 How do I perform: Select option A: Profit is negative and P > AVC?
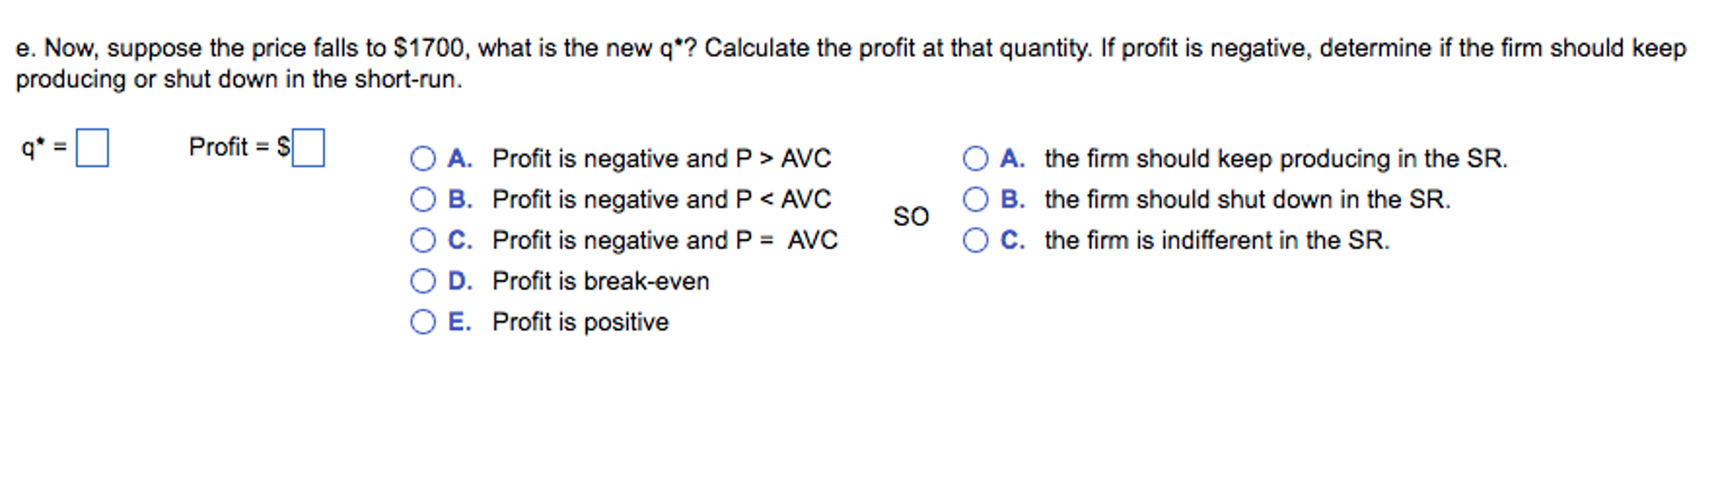click(425, 159)
